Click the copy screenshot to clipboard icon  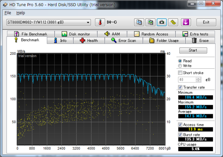(x=150, y=23)
